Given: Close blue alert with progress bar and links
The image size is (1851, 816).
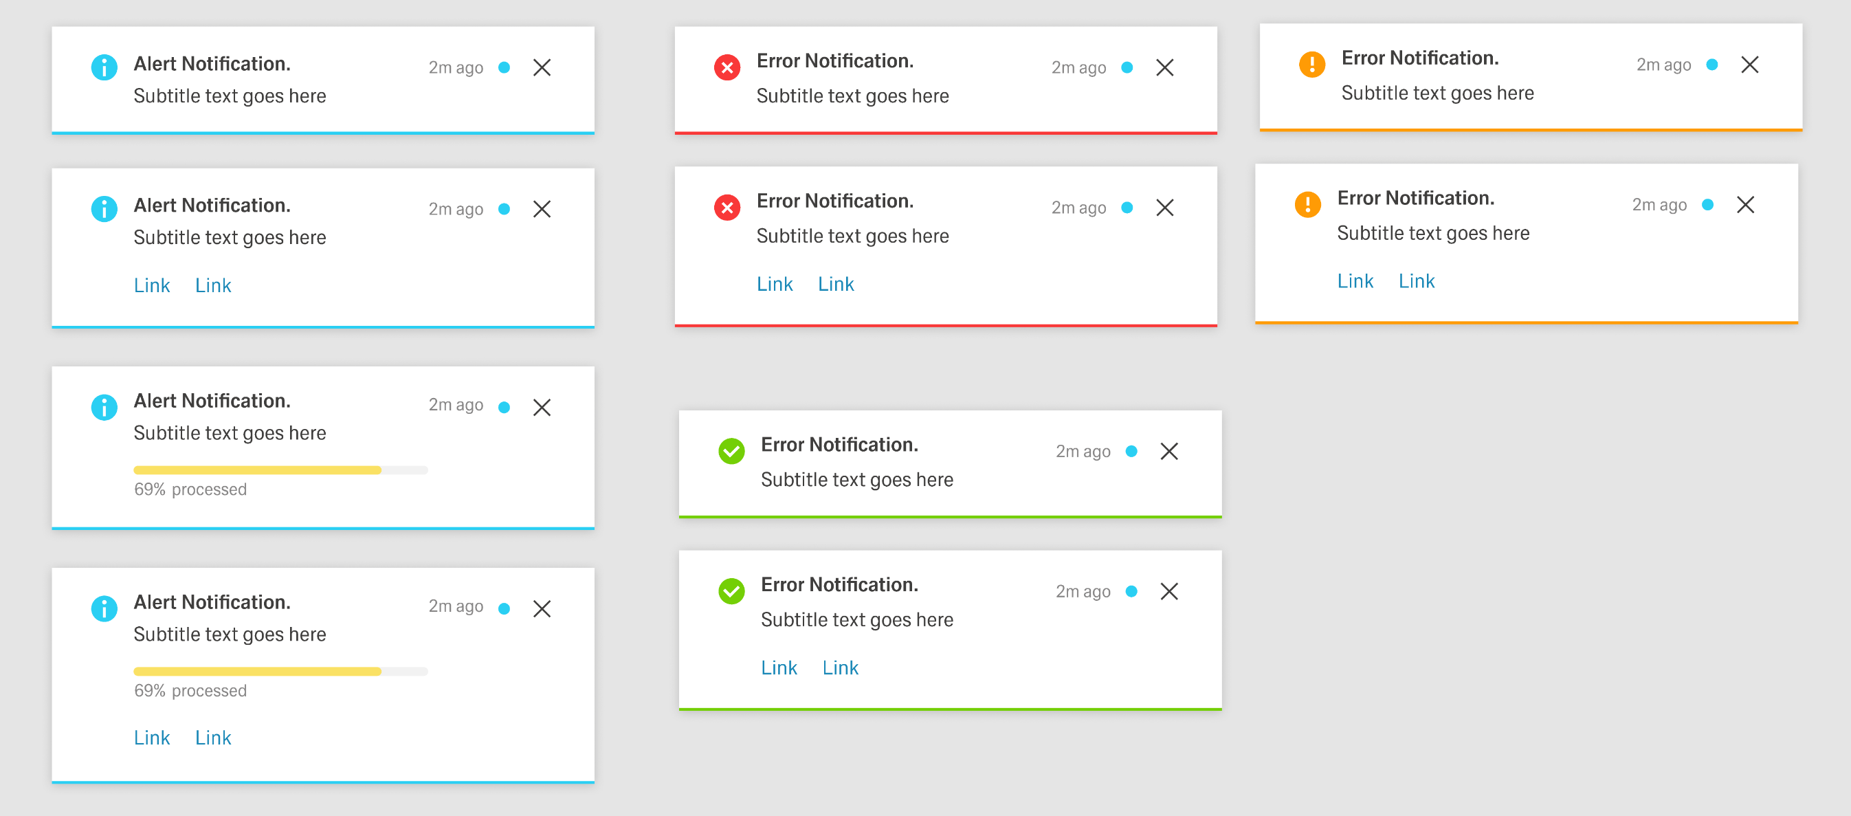Looking at the screenshot, I should point(542,608).
